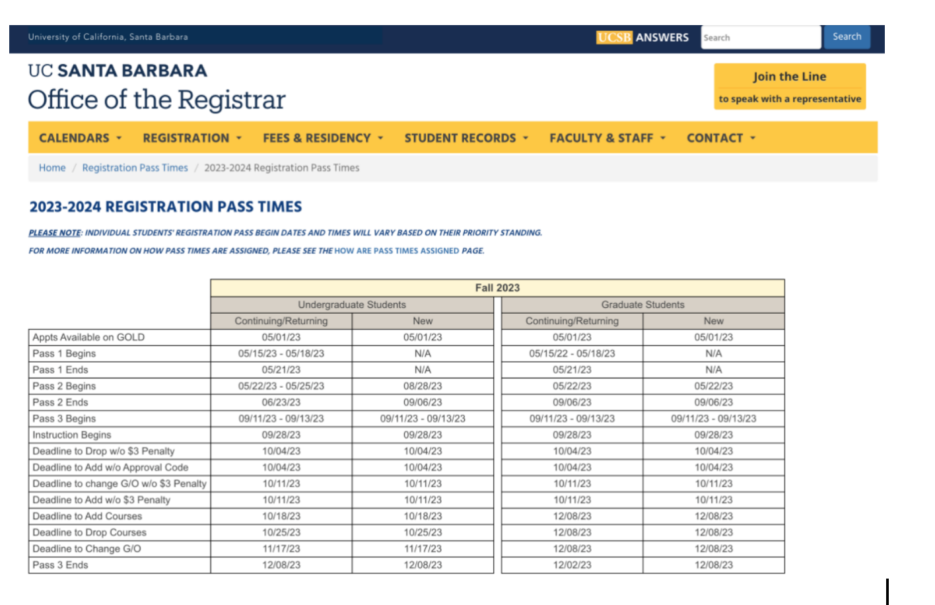Viewport: 935px width, 605px height.
Task: Open the UCSB ANSWERS link
Action: tap(642, 38)
